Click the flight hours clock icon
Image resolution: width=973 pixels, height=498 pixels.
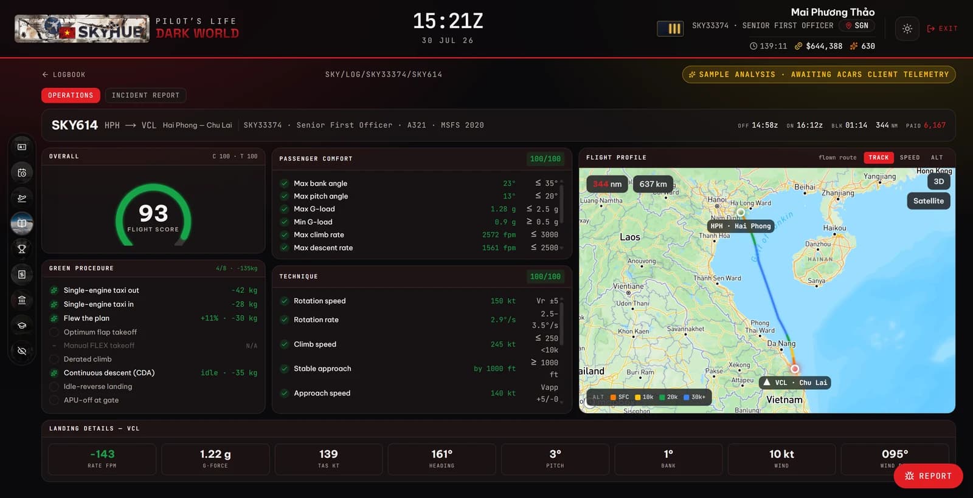click(753, 46)
